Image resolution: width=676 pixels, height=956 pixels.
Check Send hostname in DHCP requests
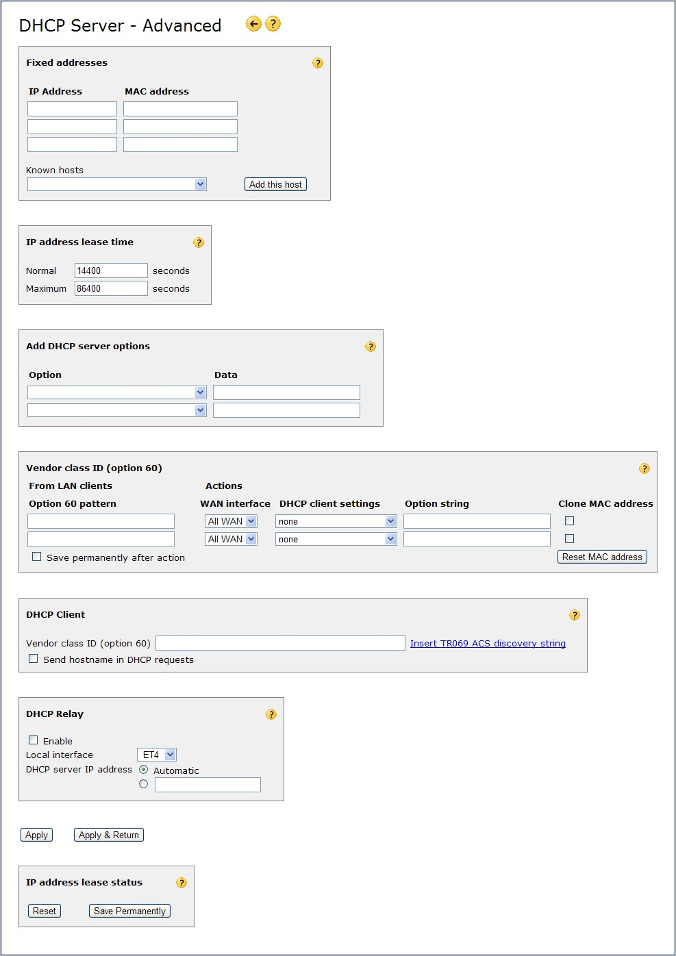(x=33, y=659)
